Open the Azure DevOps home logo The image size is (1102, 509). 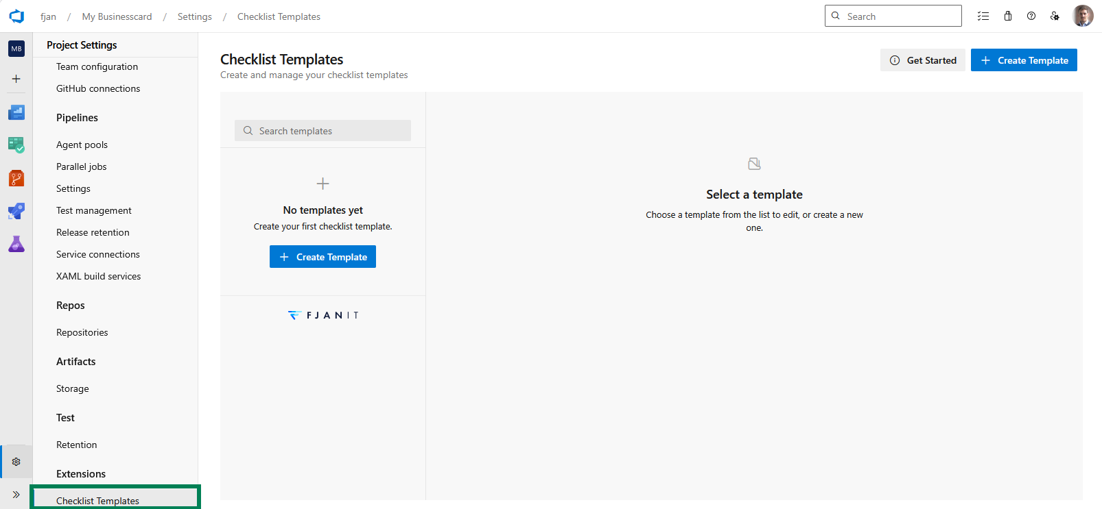[16, 16]
